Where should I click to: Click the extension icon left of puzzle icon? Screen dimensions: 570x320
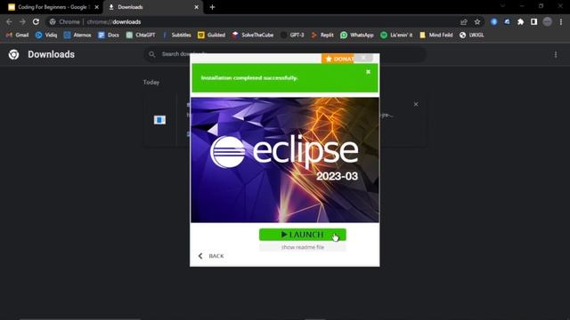click(507, 21)
